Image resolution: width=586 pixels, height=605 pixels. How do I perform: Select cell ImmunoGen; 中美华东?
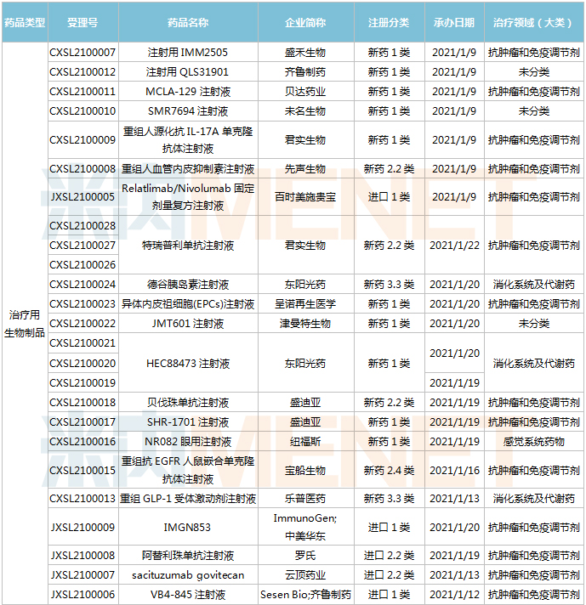(x=306, y=527)
